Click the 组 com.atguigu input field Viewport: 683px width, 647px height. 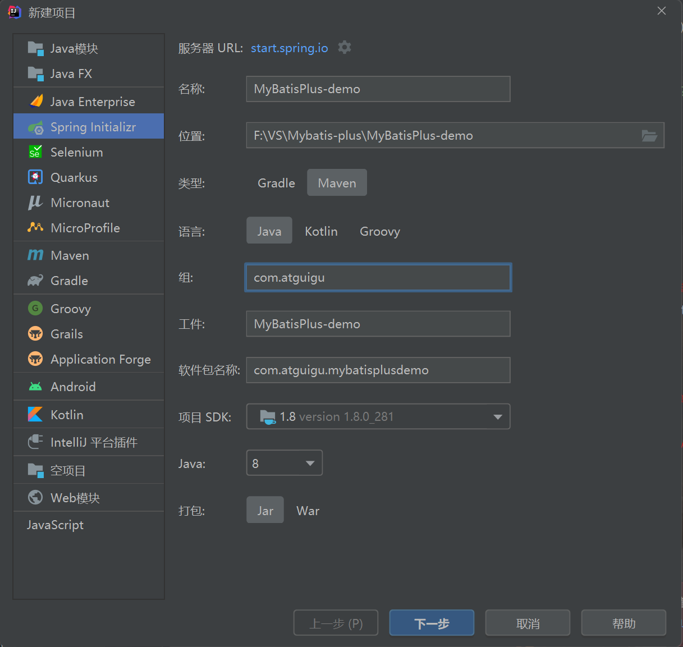378,277
